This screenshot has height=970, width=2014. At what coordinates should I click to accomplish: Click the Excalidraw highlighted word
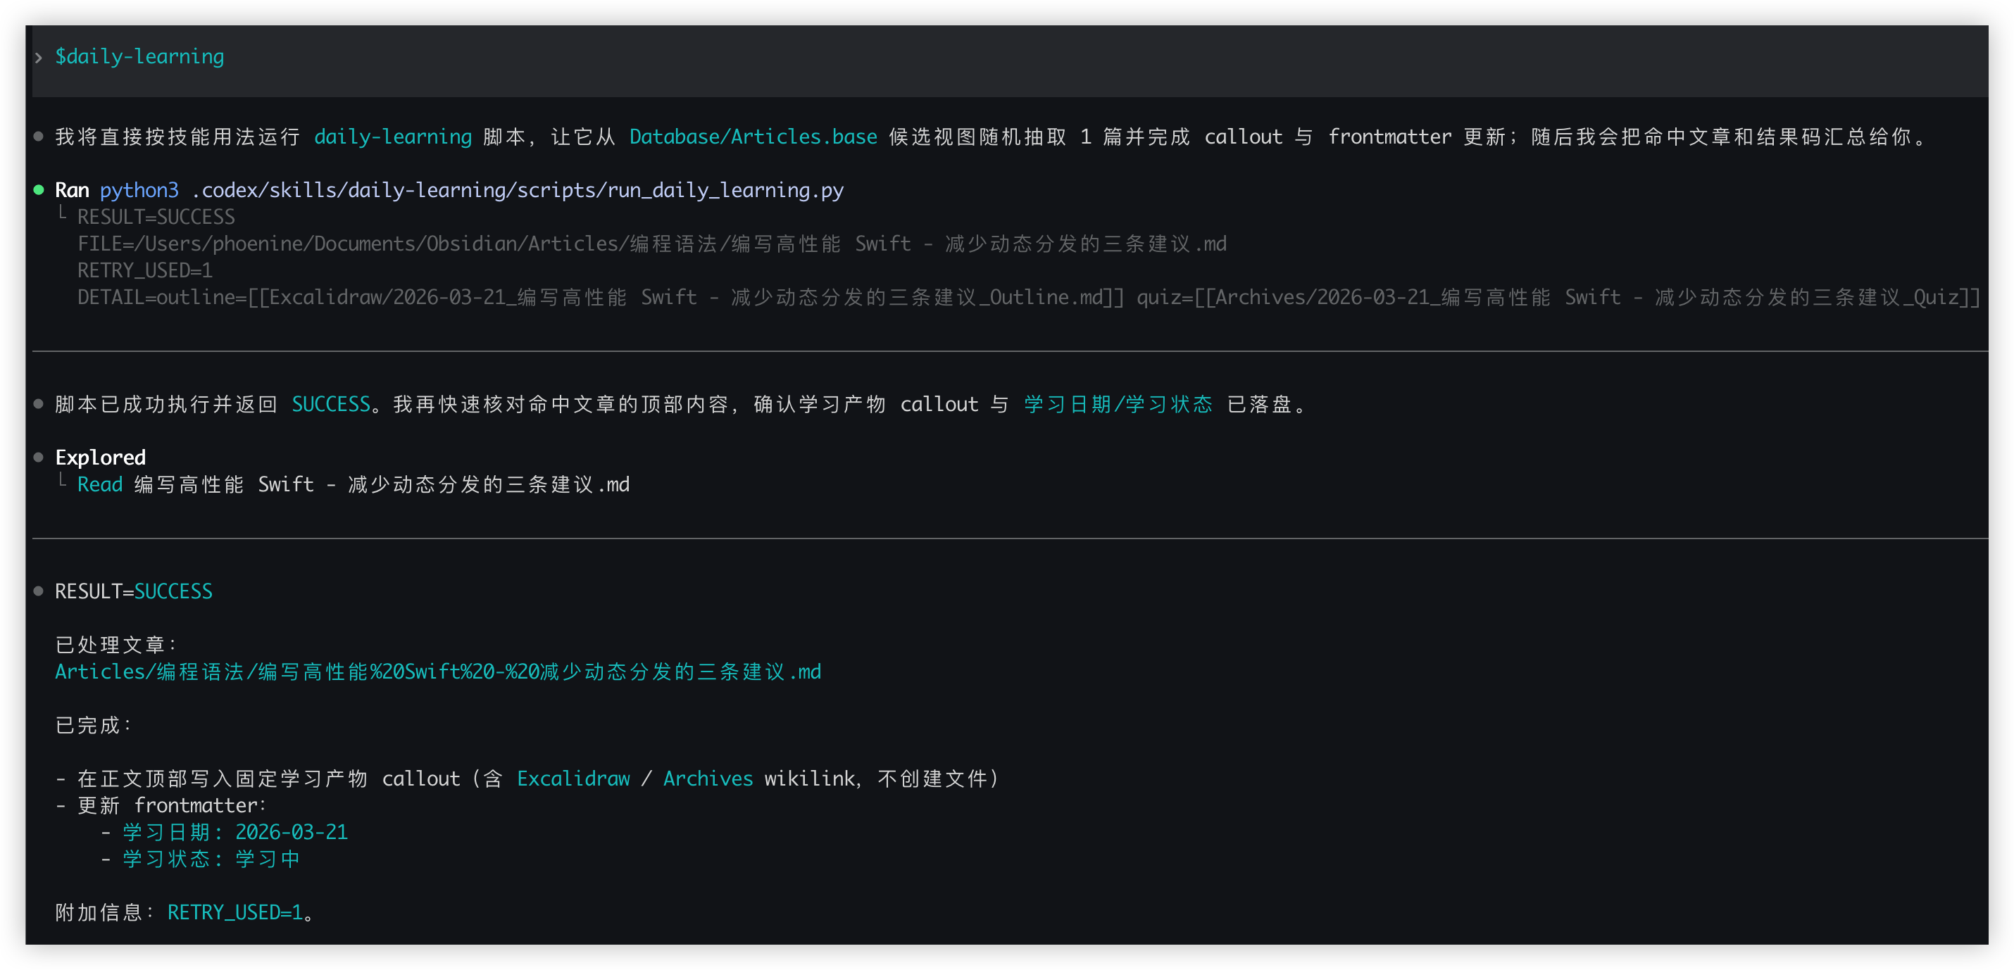point(573,779)
